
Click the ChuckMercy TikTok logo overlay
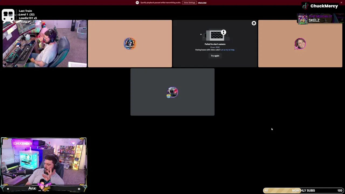(305, 6)
